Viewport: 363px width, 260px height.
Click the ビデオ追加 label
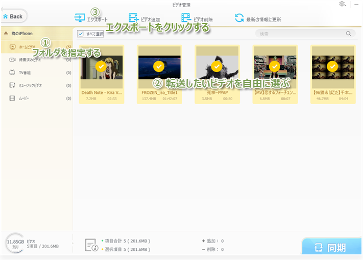151,19
